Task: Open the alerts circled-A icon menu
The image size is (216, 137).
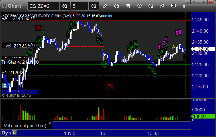Action: pyautogui.click(x=151, y=6)
